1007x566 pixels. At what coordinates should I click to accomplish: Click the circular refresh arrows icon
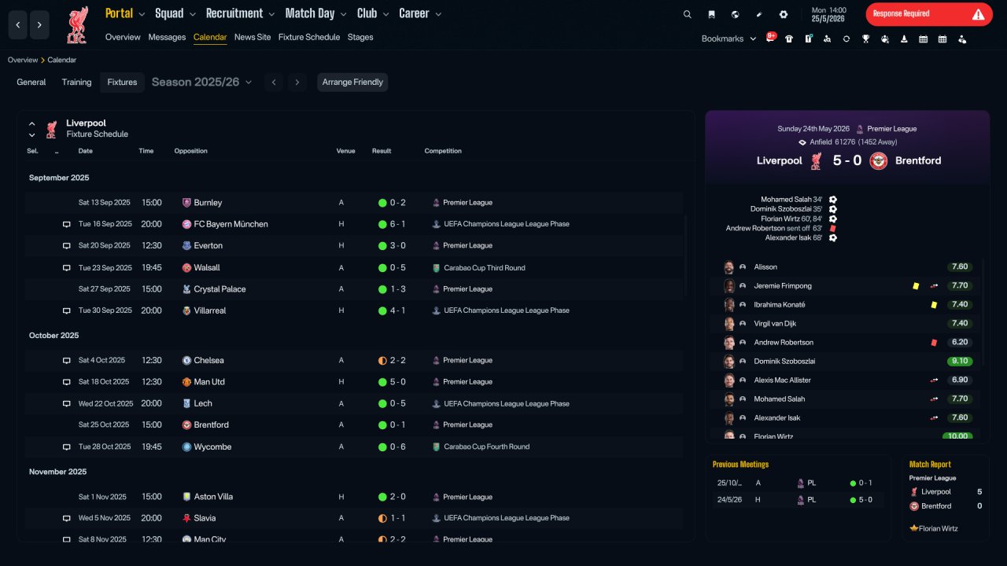(847, 39)
